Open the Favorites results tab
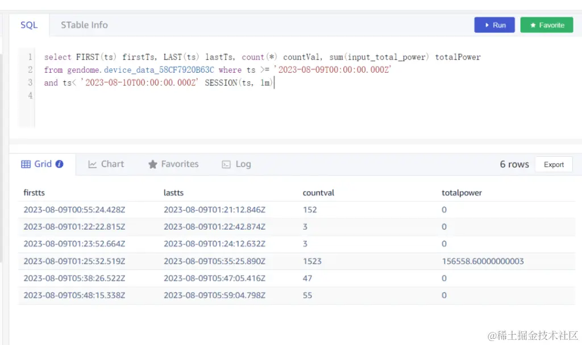This screenshot has width=582, height=345. (x=173, y=164)
